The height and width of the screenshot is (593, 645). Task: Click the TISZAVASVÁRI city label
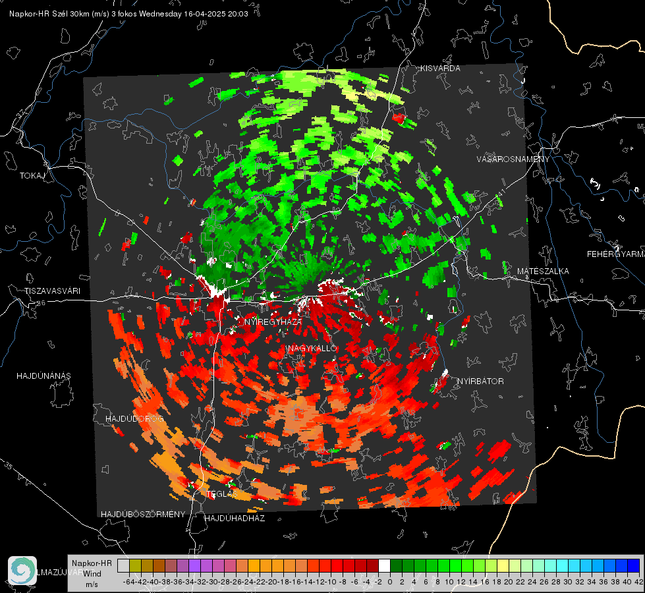tap(52, 291)
